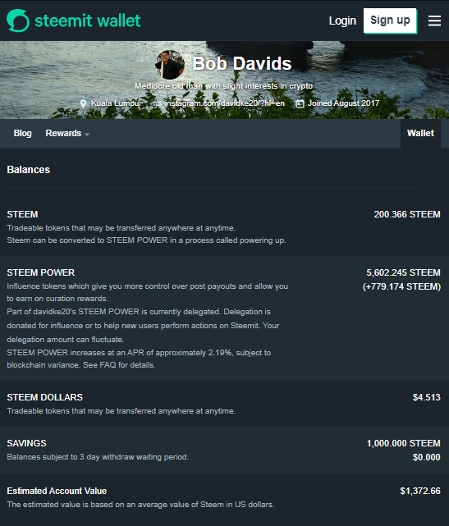Select the Wallet tab

pyautogui.click(x=420, y=133)
